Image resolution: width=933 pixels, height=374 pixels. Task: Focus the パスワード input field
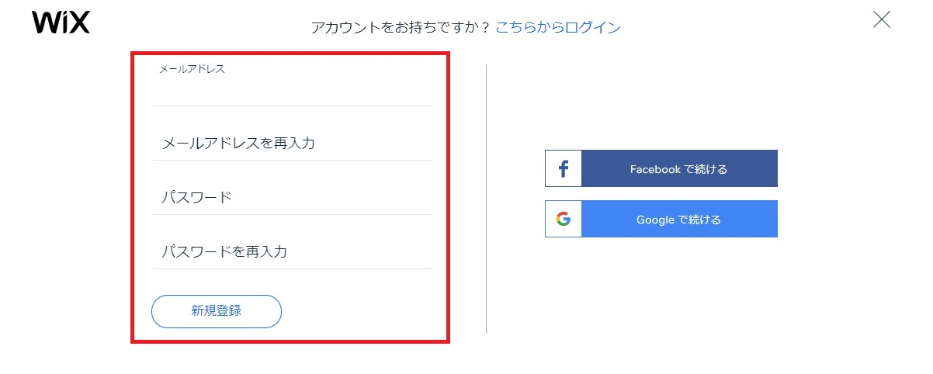click(x=292, y=197)
